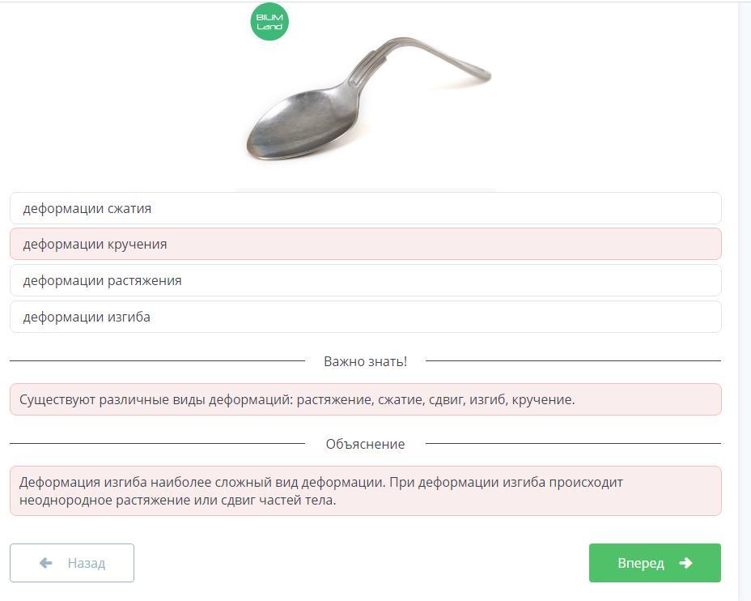Pick answer "деформации изгиба"
Screen dimensions: 751x601
coord(365,317)
